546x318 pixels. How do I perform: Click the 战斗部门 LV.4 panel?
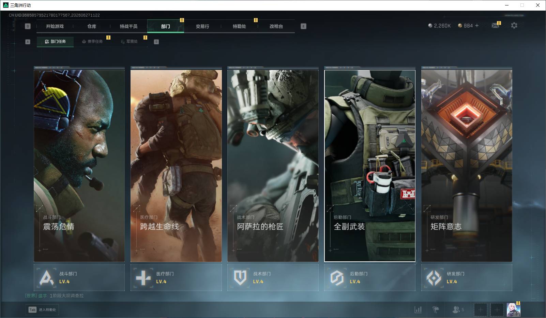coord(79,278)
